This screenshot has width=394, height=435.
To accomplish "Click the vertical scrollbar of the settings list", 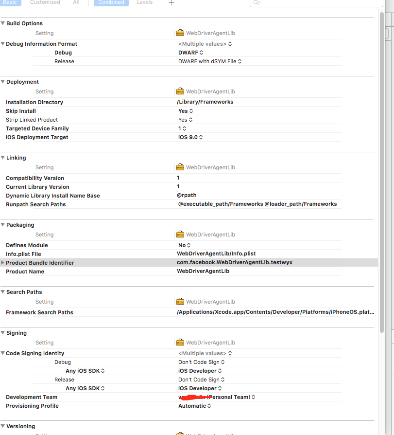I will (x=382, y=172).
